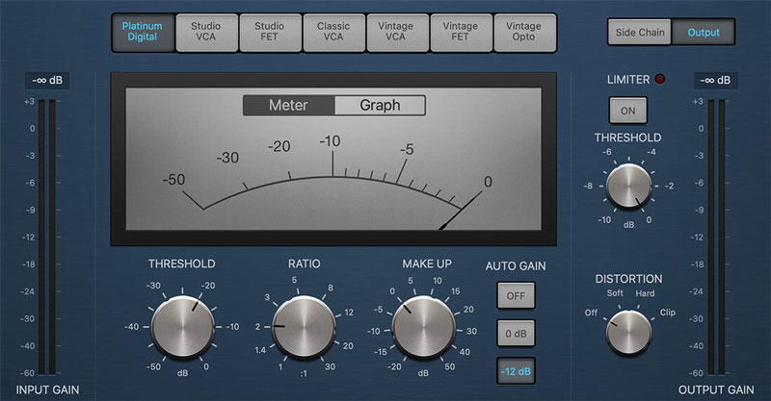The height and width of the screenshot is (401, 771).
Task: Turn on the Limiter with ON button
Action: click(x=627, y=111)
